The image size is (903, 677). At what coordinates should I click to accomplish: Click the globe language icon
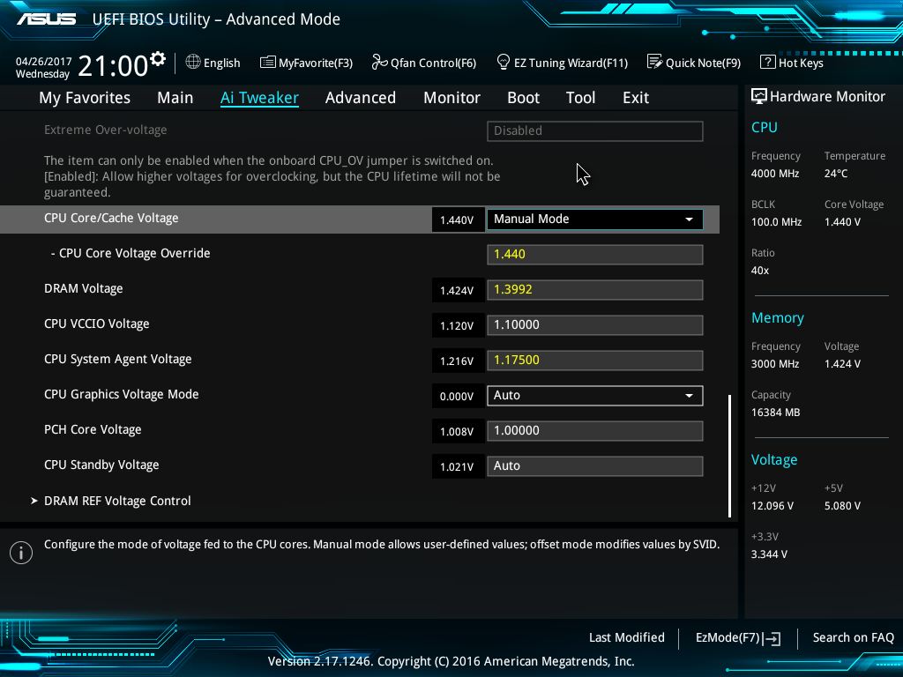coord(193,62)
